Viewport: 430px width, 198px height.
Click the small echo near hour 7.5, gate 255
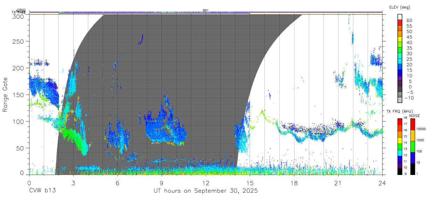[x=141, y=39]
